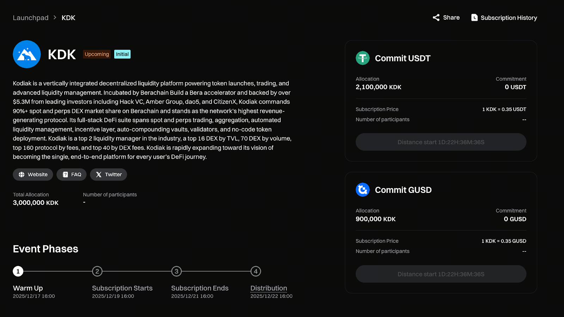This screenshot has width=564, height=317.
Task: Select the Initial badge tag
Action: click(122, 54)
